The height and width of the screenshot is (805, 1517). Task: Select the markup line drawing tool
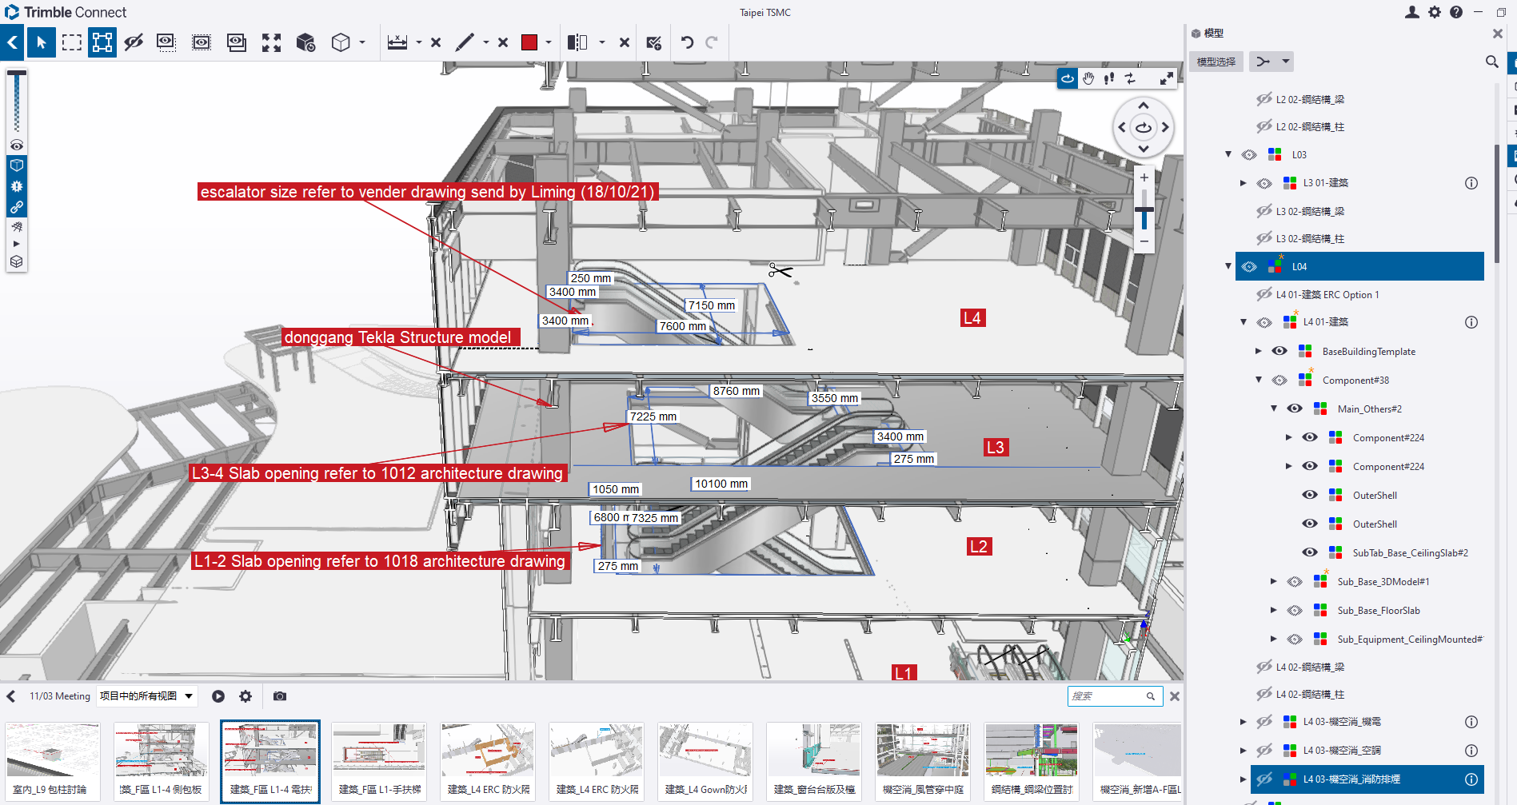[465, 42]
